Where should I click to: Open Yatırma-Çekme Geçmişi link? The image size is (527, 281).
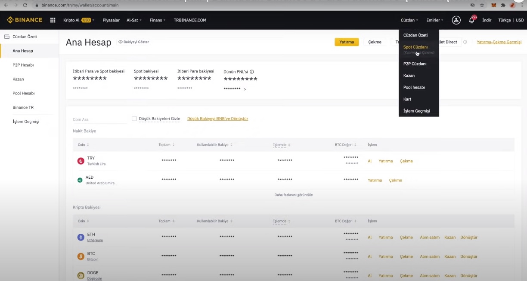[x=499, y=42]
